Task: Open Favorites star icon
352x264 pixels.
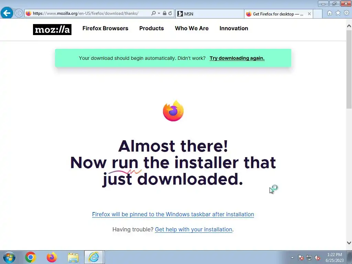Action: coord(338,13)
